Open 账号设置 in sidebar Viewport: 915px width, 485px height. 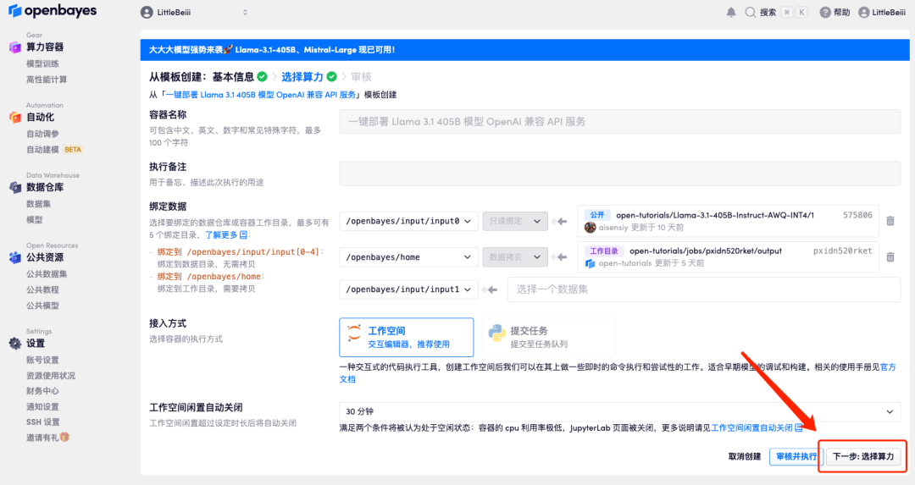pos(42,361)
